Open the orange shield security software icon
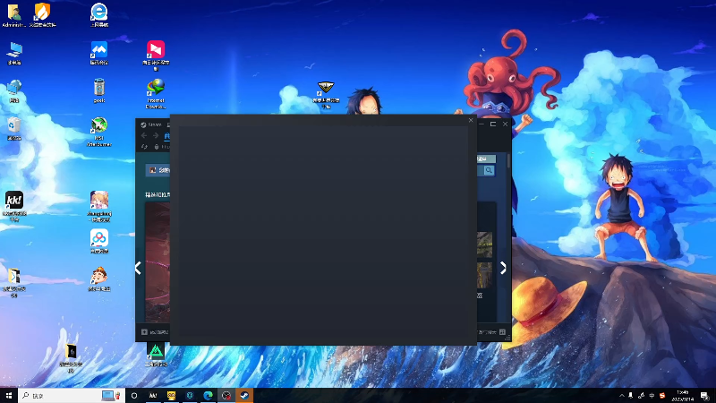The width and height of the screenshot is (716, 403). point(42,15)
